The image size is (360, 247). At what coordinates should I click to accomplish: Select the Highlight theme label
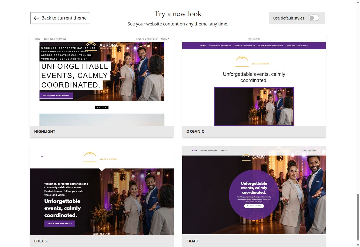coord(45,131)
